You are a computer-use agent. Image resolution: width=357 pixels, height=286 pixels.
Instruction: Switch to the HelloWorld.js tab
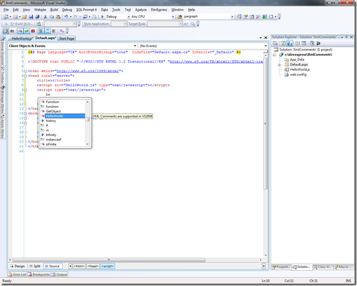click(x=22, y=38)
